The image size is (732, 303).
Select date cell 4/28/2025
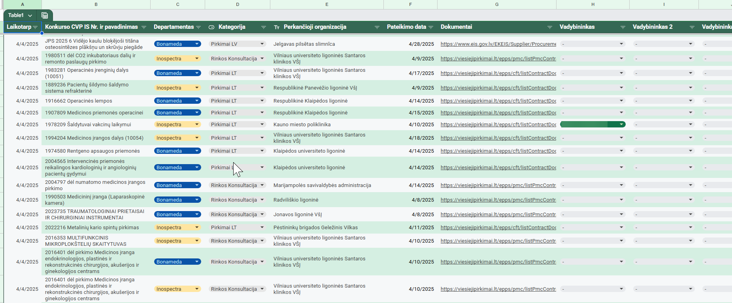(x=410, y=44)
